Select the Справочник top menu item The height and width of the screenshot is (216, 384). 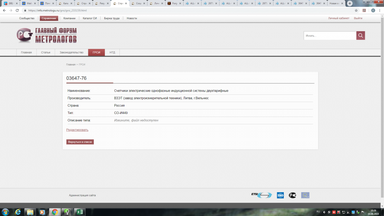pos(49,18)
